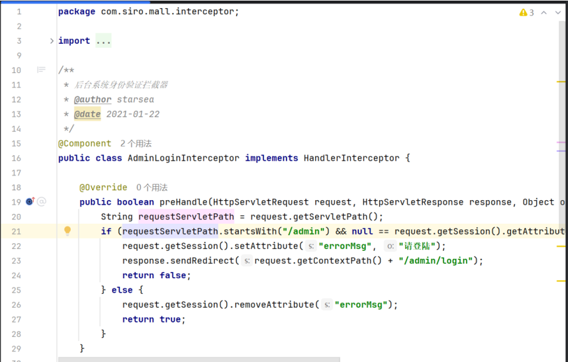
Task: Click the HandlerInterceptor interface name
Action: [x=352, y=158]
